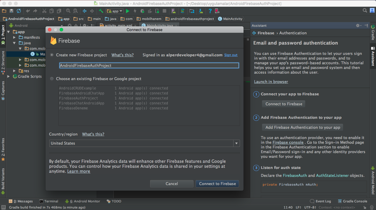This screenshot has width=376, height=210.
Task: Expand the Gradle Scripts node
Action: click(x=8, y=77)
